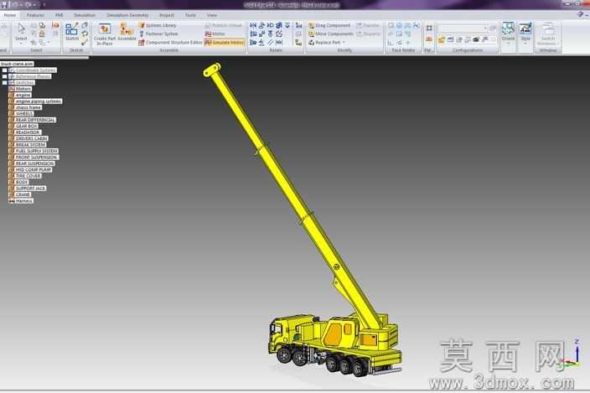This screenshot has height=393, width=590.
Task: Open the Inspect ribbon tab
Action: (166, 15)
